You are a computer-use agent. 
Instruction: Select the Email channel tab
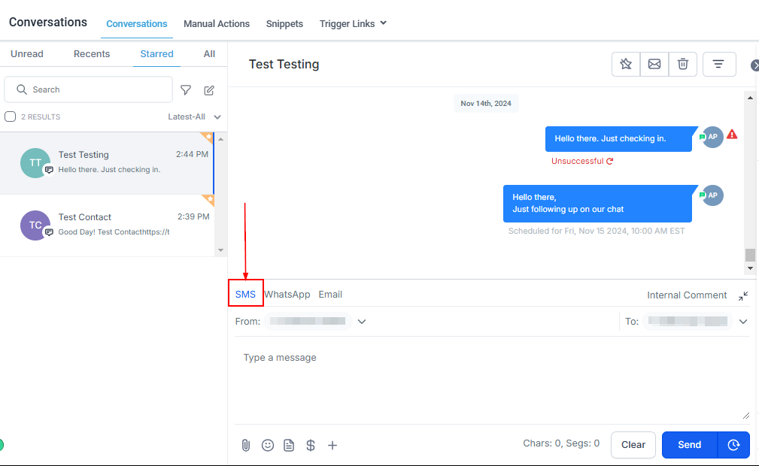[330, 294]
